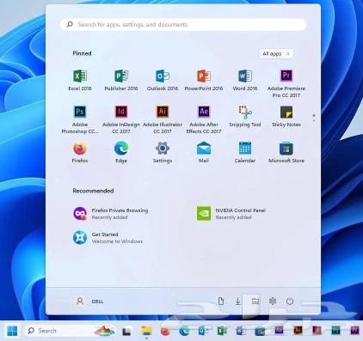The width and height of the screenshot is (363, 341).
Task: Open the File Explorer shortcut in the Start footer
Action: click(x=255, y=301)
